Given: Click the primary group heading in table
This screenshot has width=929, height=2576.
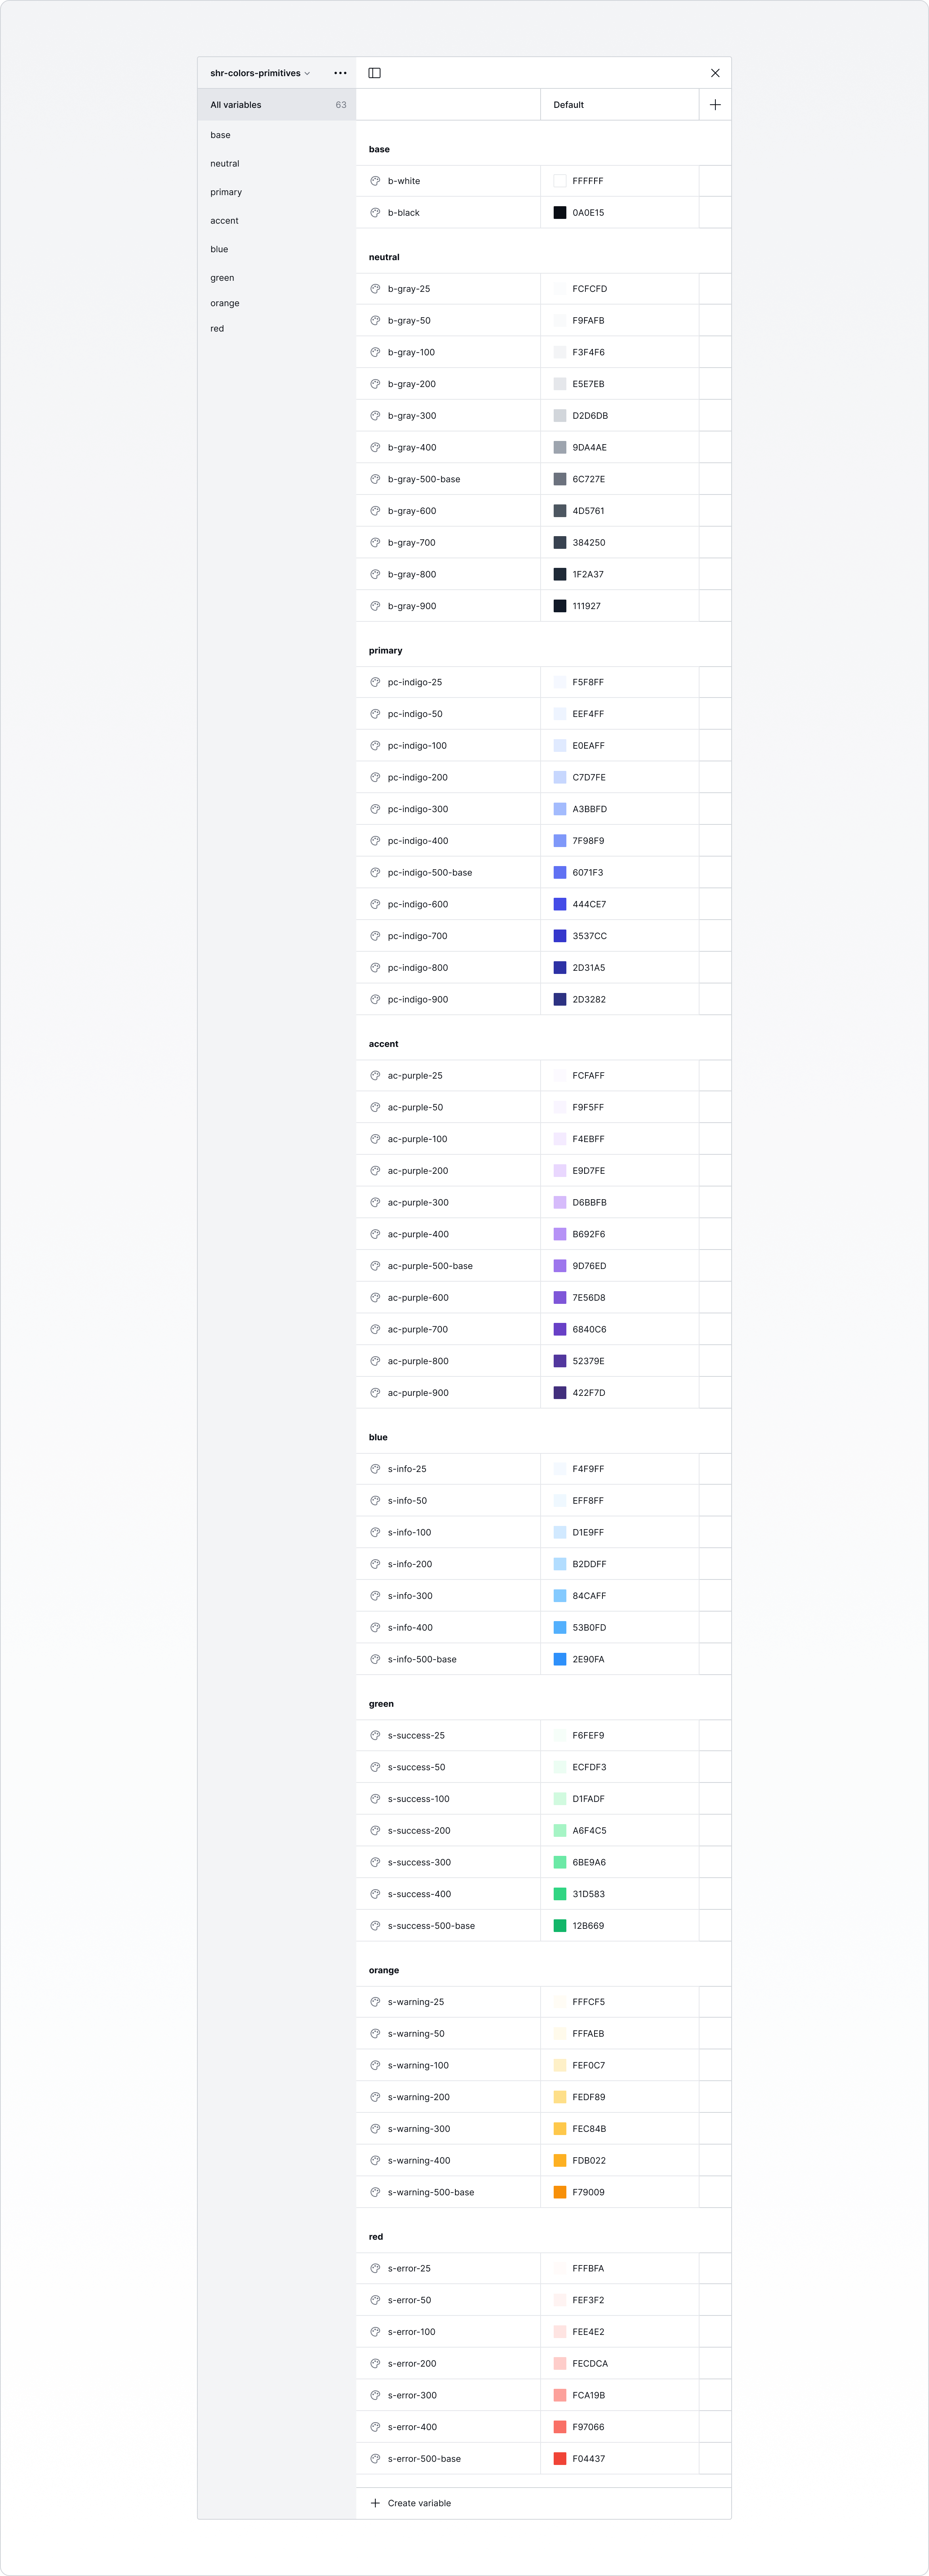Looking at the screenshot, I should coord(386,651).
